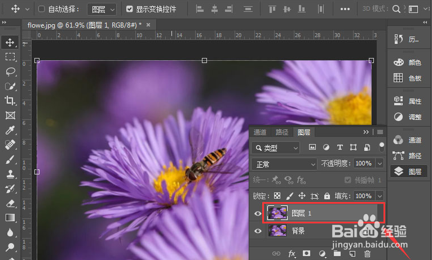Select the Rectangular Marquee tool

[x=10, y=57]
